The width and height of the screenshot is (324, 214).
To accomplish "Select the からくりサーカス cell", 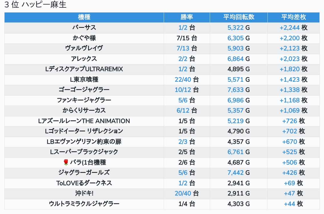I will (x=84, y=111).
